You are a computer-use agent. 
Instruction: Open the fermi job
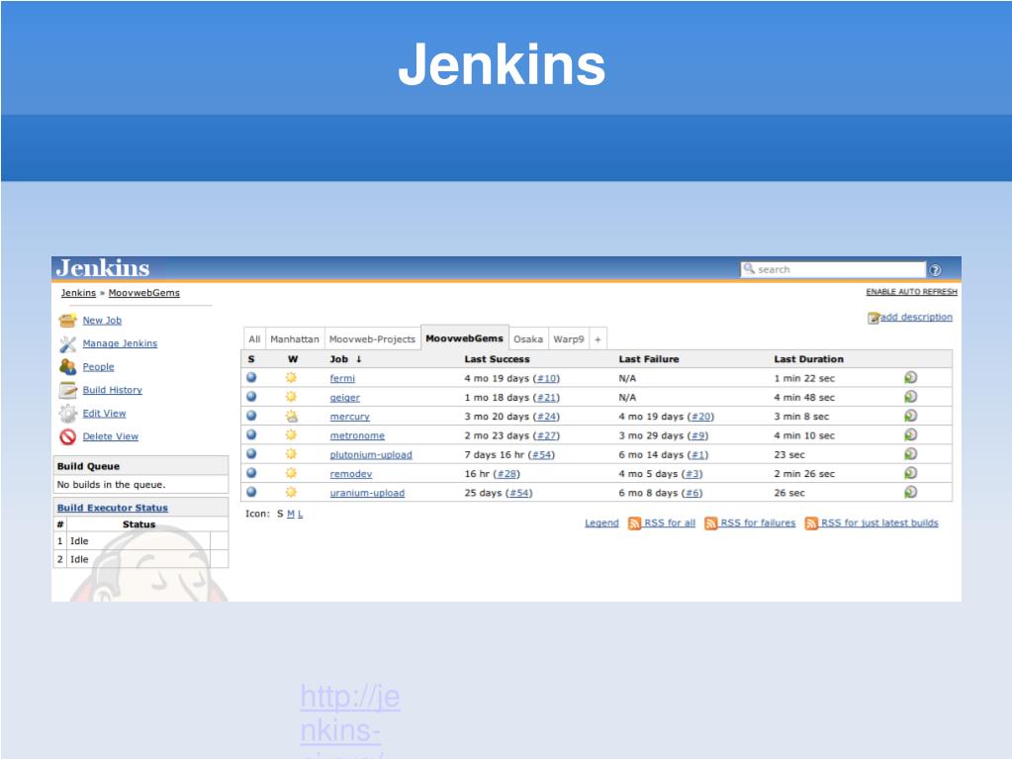(342, 378)
